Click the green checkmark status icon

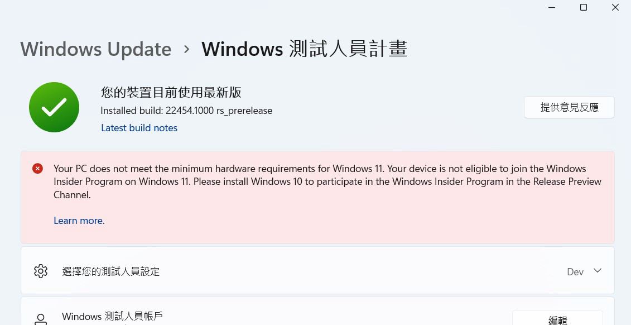tap(54, 107)
